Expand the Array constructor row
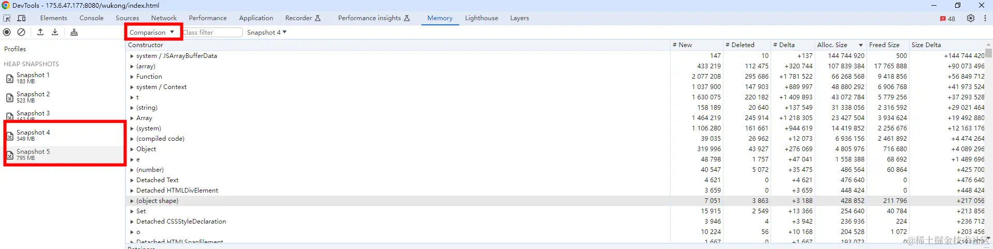 tap(132, 118)
